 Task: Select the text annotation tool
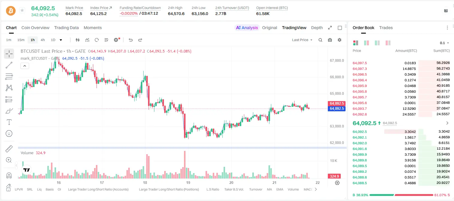(x=9, y=122)
